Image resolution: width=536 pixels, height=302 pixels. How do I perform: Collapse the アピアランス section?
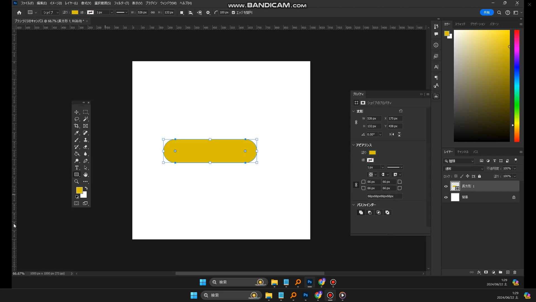tap(353, 145)
